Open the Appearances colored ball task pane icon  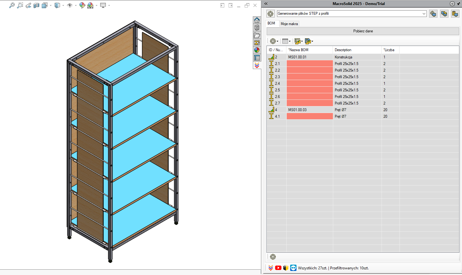coord(257,50)
